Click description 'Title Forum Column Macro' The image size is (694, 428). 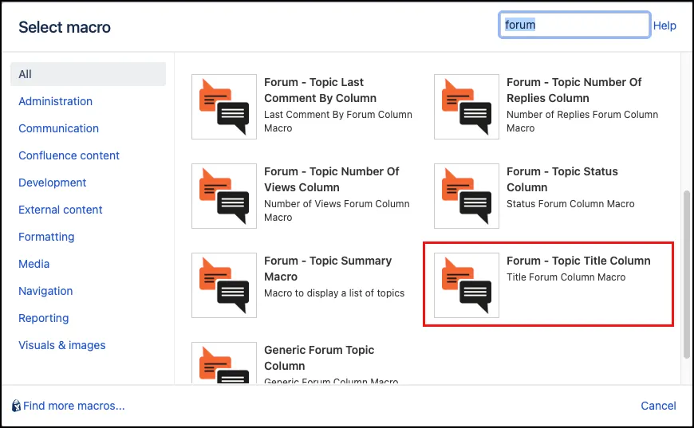click(x=566, y=277)
